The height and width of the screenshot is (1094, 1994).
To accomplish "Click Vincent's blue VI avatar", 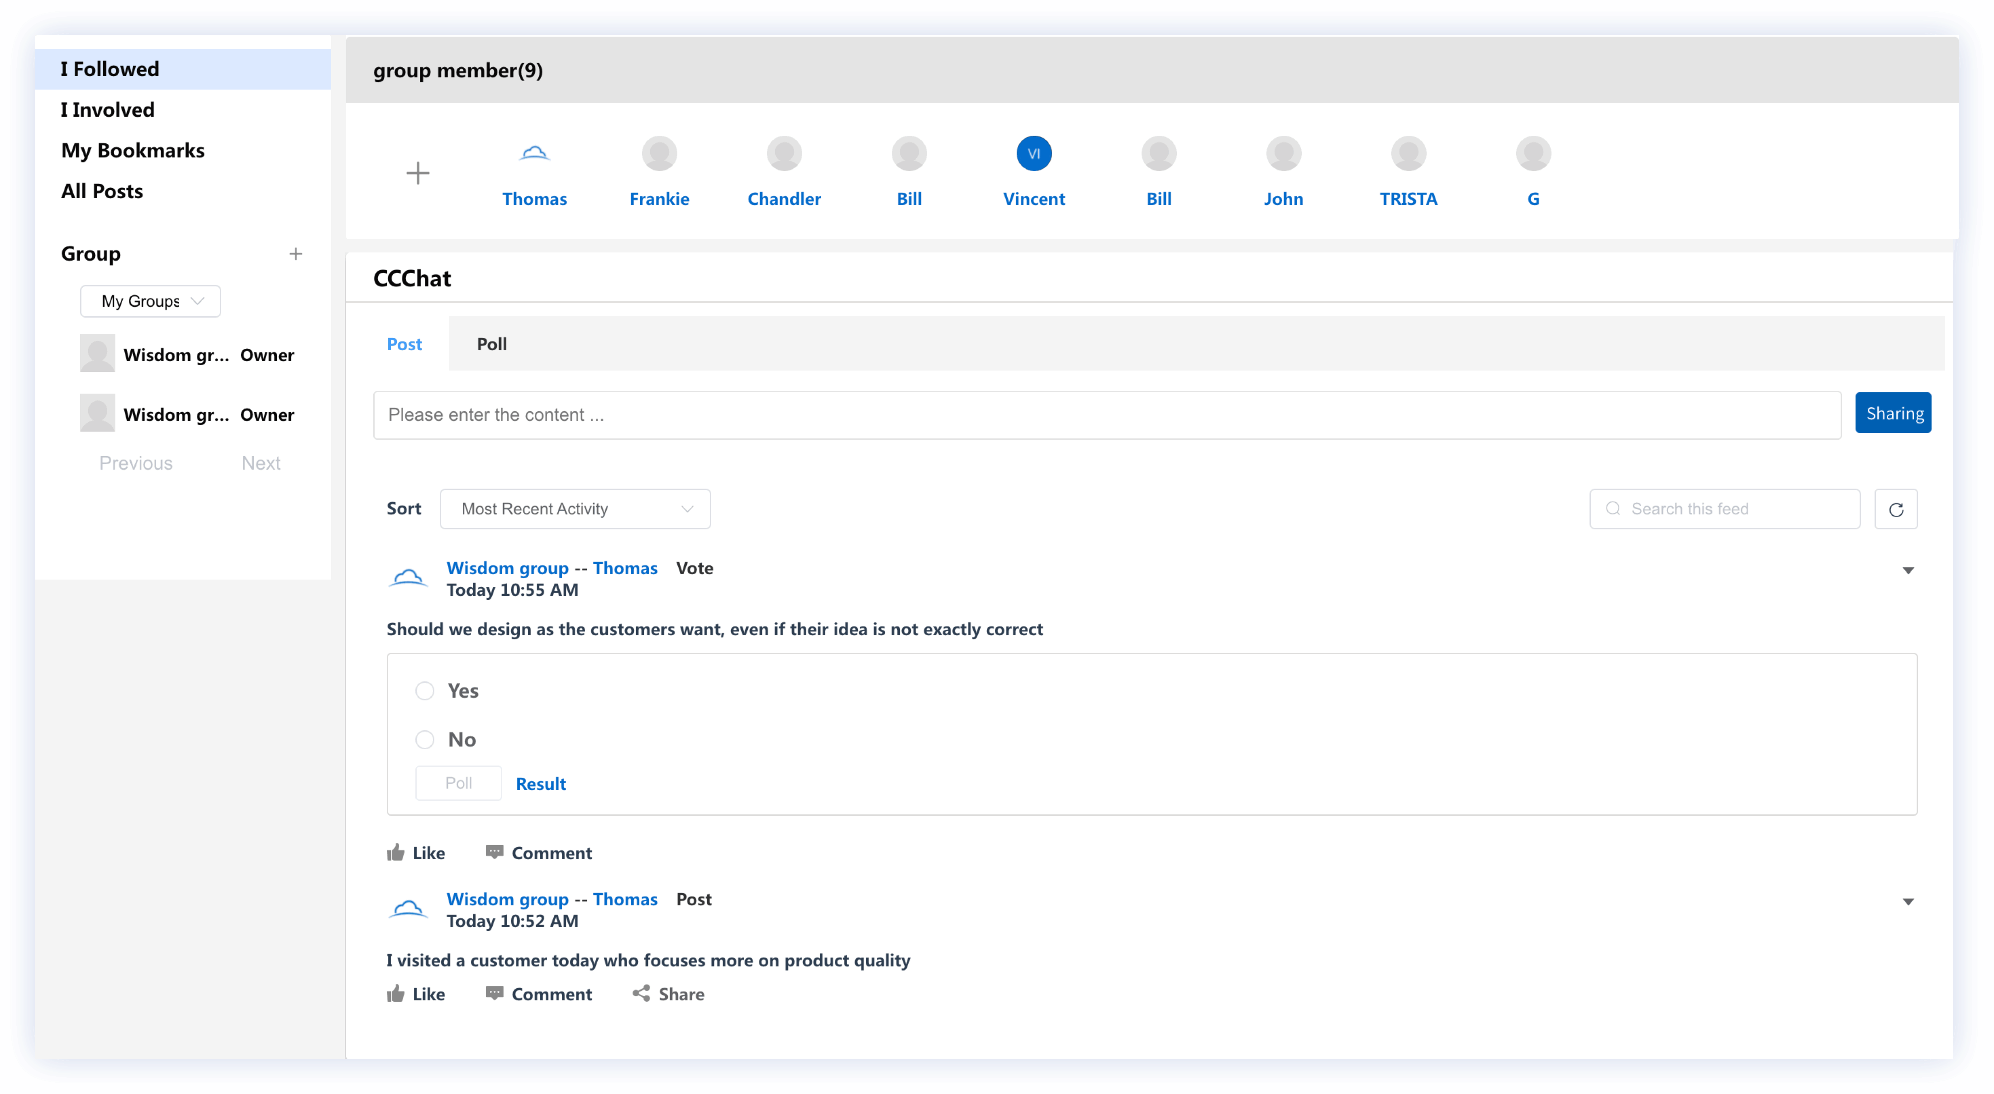I will [x=1033, y=153].
